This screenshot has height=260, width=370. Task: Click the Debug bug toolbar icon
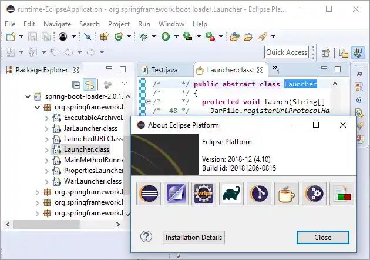pyautogui.click(x=143, y=36)
